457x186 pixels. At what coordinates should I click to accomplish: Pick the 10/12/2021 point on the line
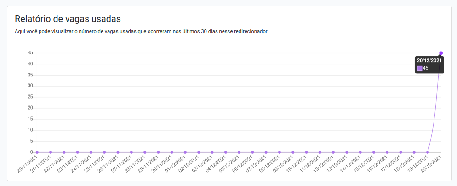tap(306, 152)
